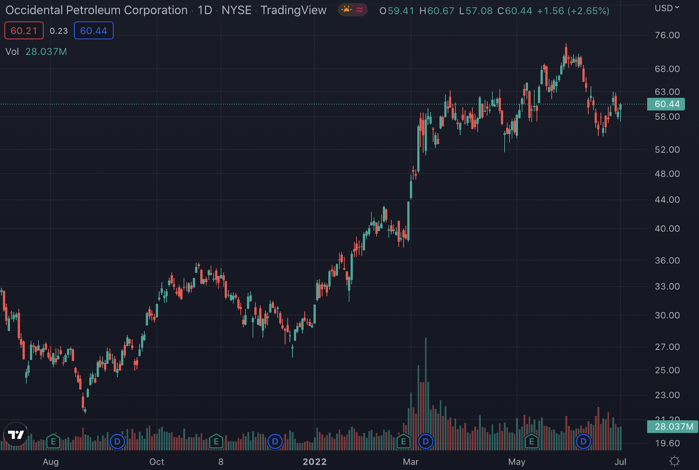Image resolution: width=699 pixels, height=470 pixels.
Task: Click the 58.00 price axis label
Action: pos(667,117)
